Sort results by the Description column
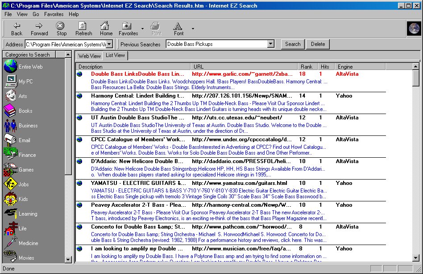 [133, 66]
